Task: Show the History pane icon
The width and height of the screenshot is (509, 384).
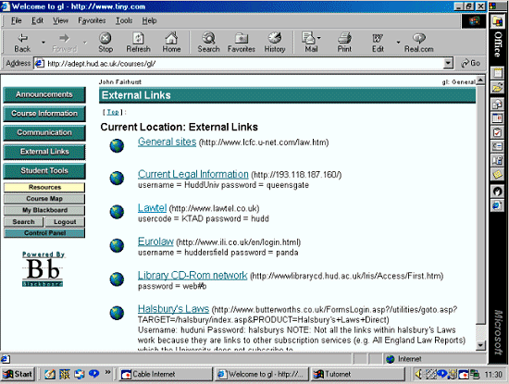Action: pos(275,43)
